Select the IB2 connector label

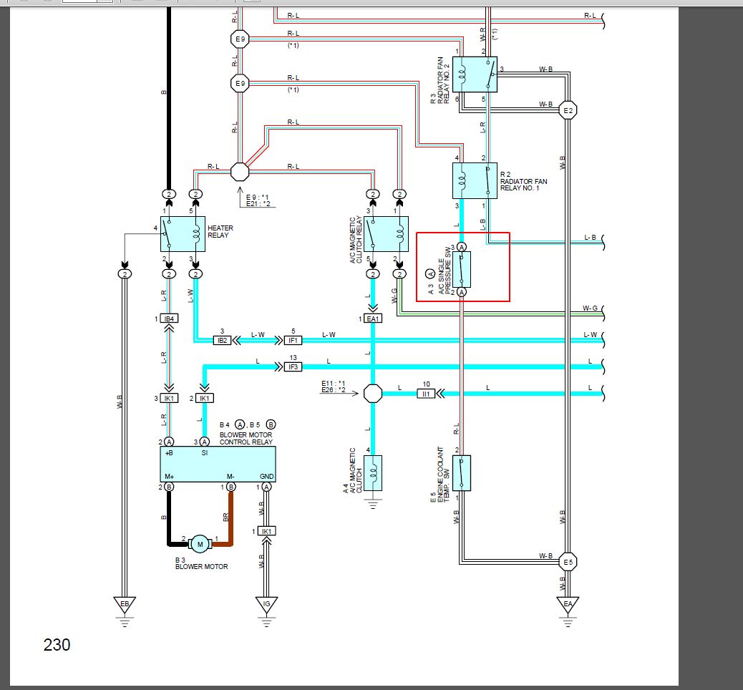click(222, 340)
